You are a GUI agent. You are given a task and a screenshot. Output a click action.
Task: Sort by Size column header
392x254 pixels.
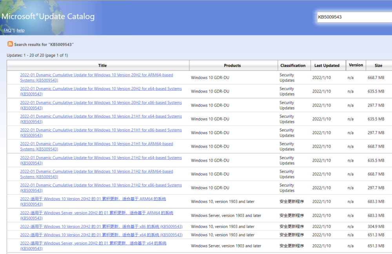[378, 65]
